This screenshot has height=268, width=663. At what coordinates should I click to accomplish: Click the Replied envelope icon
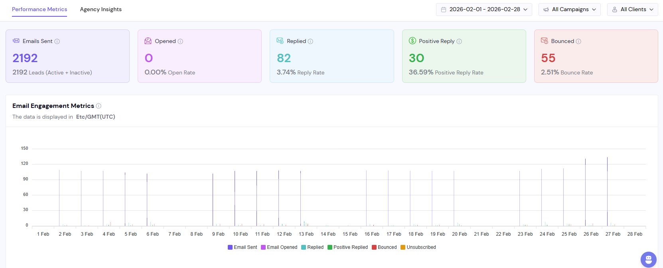point(280,41)
